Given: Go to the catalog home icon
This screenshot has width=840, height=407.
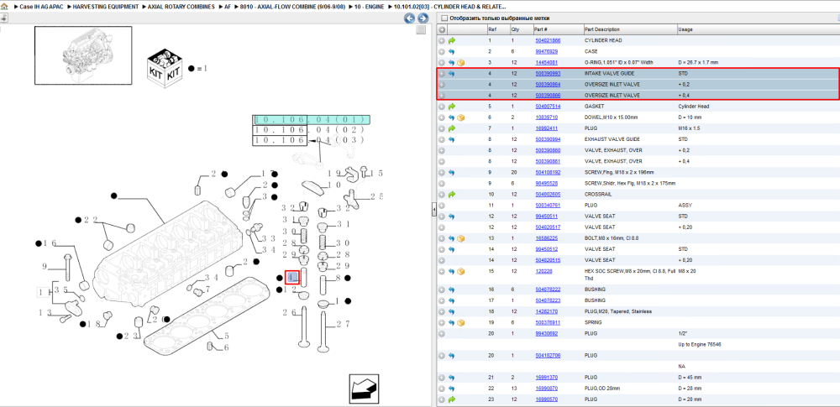Looking at the screenshot, I should point(3,7).
